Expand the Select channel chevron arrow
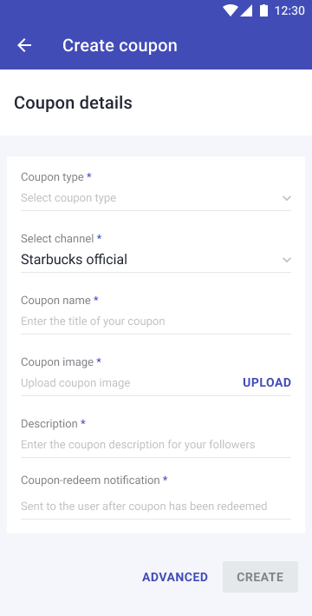The height and width of the screenshot is (616, 312). click(x=287, y=260)
